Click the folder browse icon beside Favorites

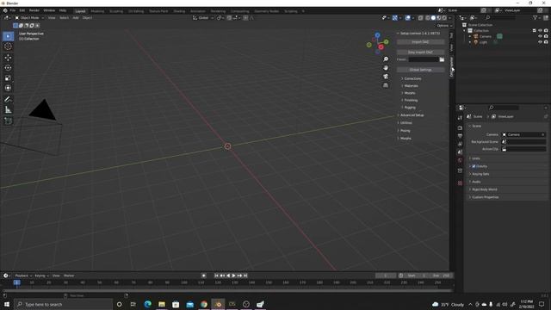(442, 59)
